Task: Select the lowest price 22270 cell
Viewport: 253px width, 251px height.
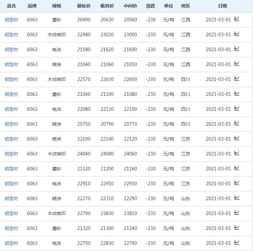Action: pos(84,199)
